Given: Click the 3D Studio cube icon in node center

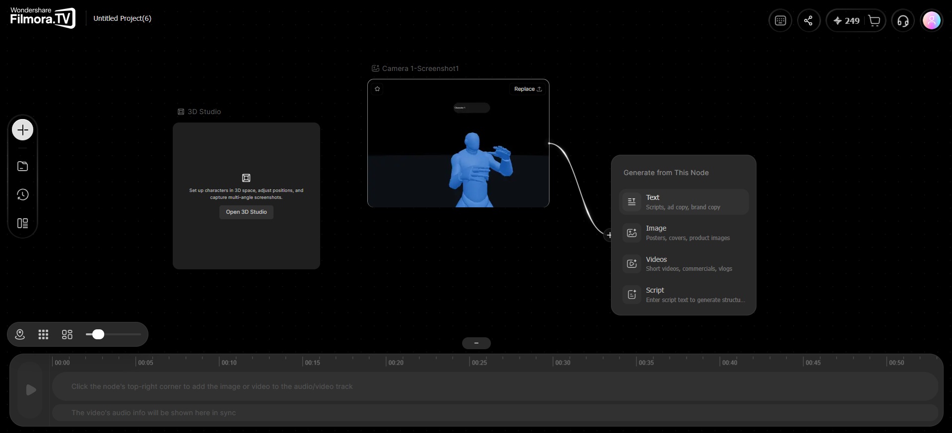Looking at the screenshot, I should click(x=246, y=178).
